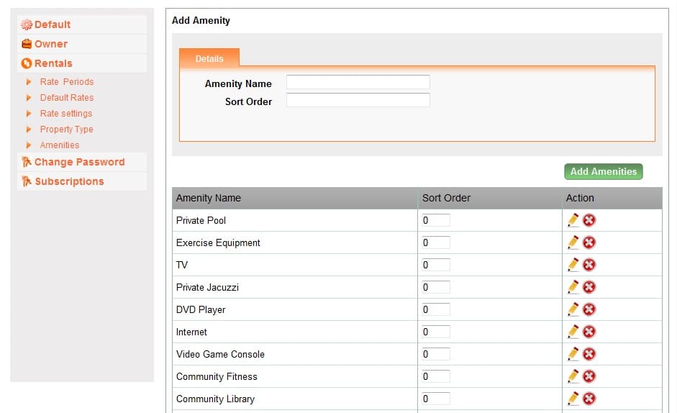The image size is (677, 413).
Task: Edit the DVD Player amenity
Action: [573, 309]
